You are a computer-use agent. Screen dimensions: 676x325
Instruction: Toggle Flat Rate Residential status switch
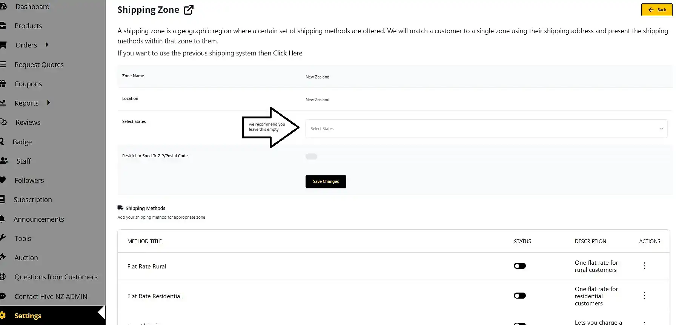519,296
